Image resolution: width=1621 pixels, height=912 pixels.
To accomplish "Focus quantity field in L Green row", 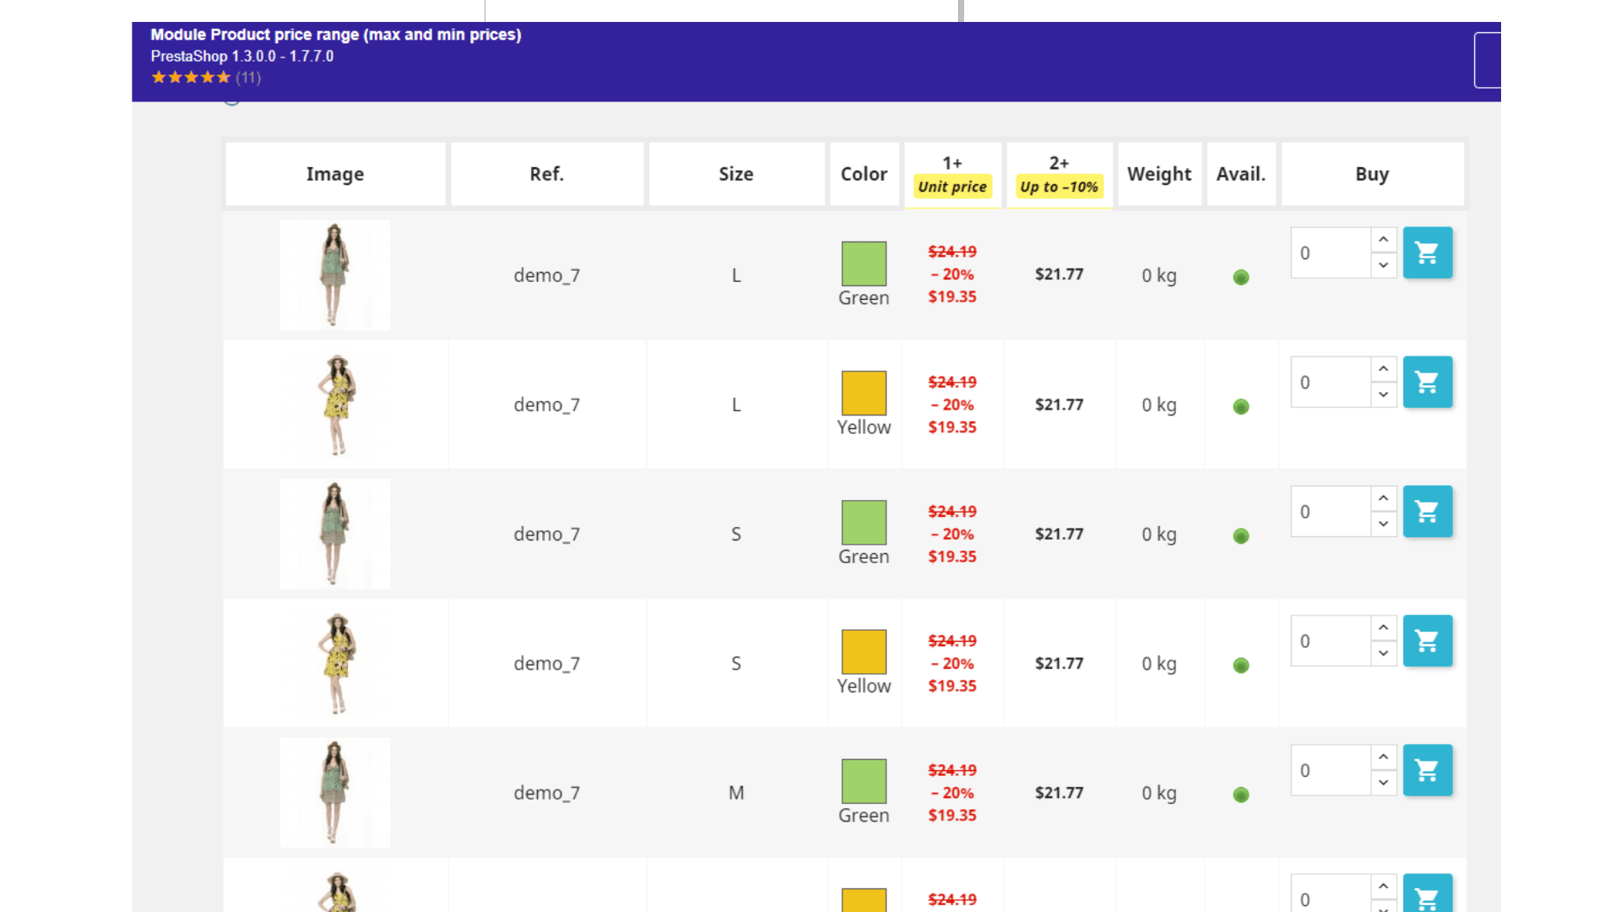I will coord(1331,252).
